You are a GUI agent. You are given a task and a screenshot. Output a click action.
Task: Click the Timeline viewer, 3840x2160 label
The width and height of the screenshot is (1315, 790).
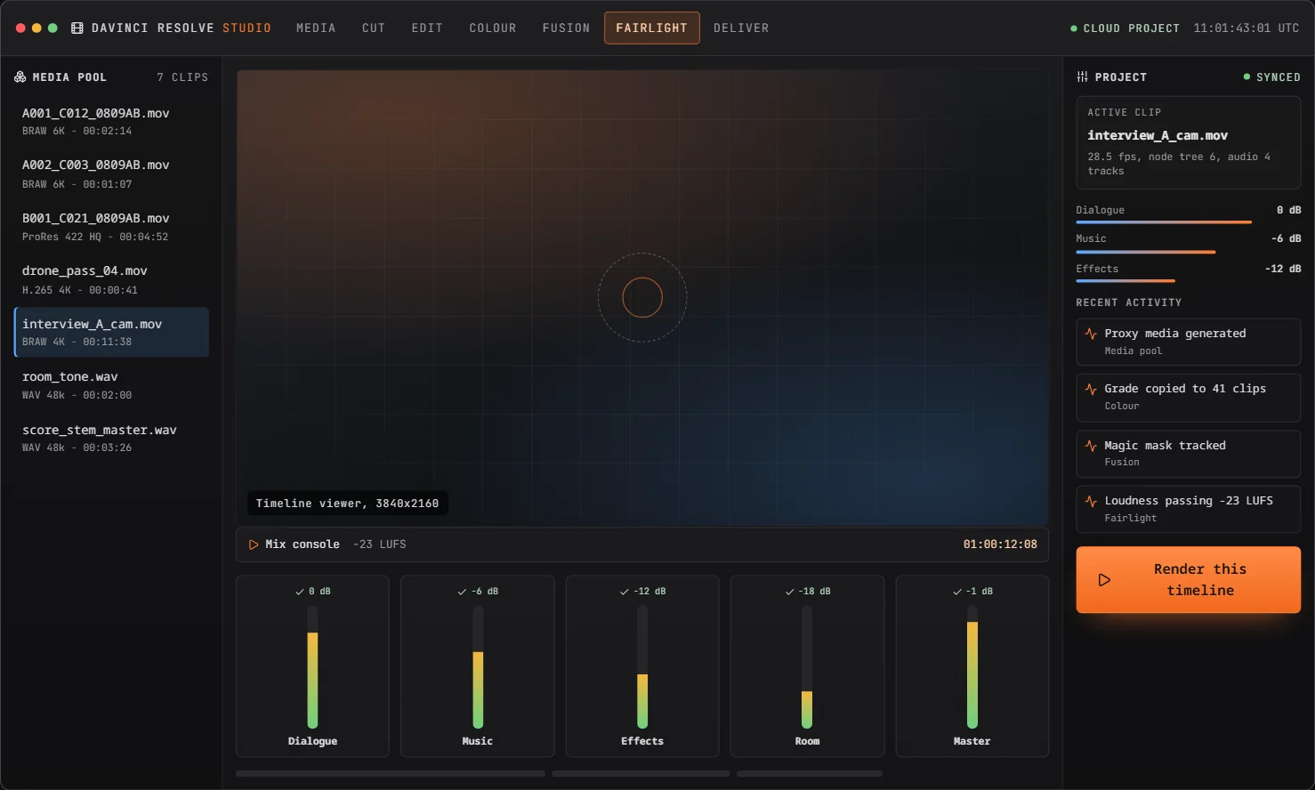pos(347,504)
